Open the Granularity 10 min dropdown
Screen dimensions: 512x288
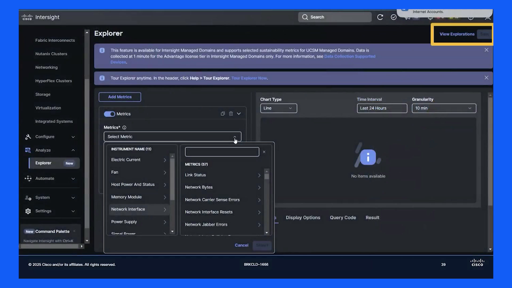click(444, 108)
